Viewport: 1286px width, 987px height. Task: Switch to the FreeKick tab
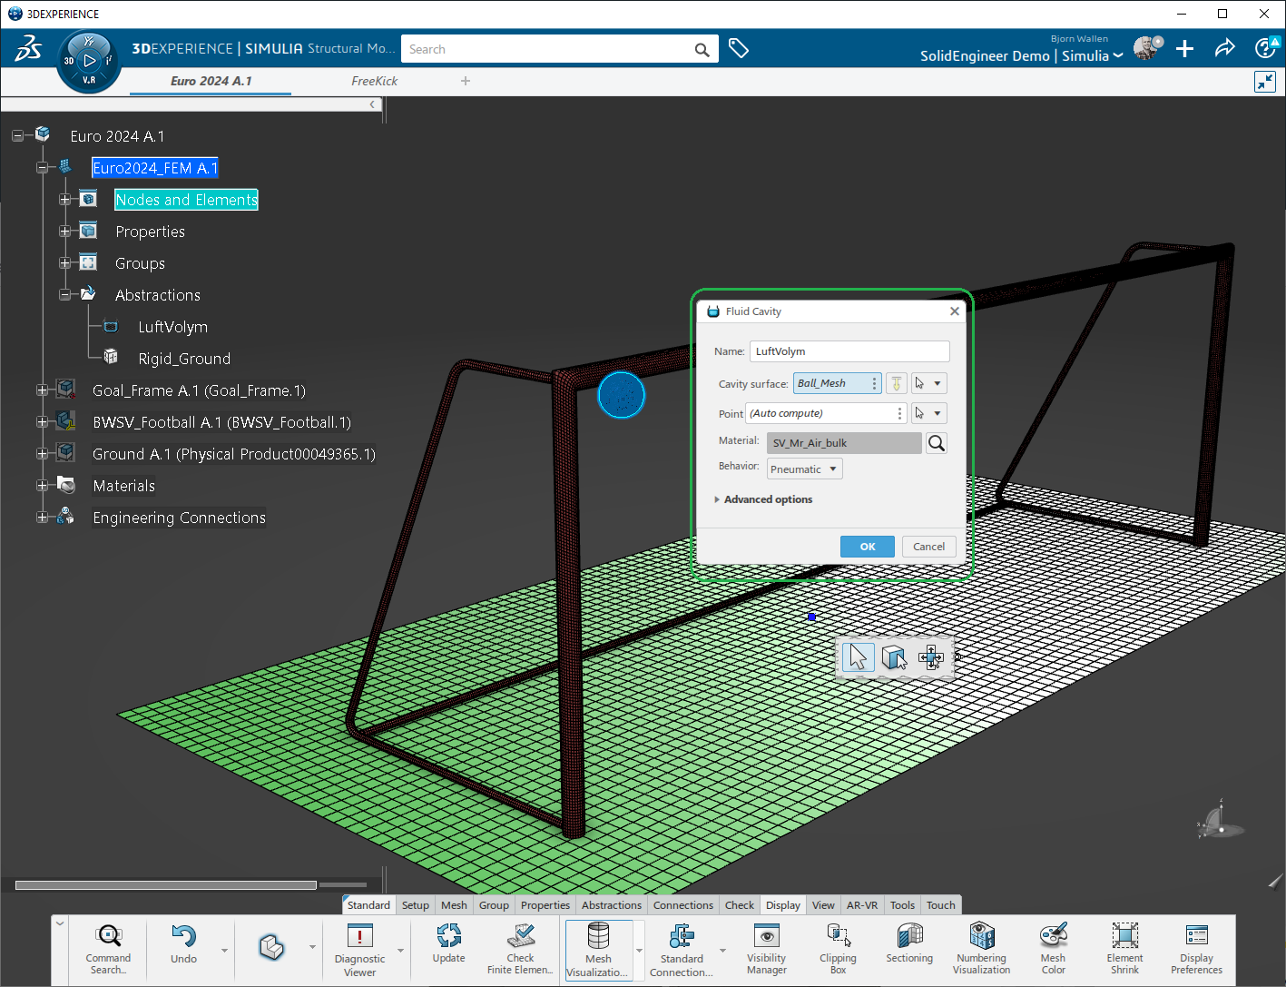pyautogui.click(x=374, y=81)
